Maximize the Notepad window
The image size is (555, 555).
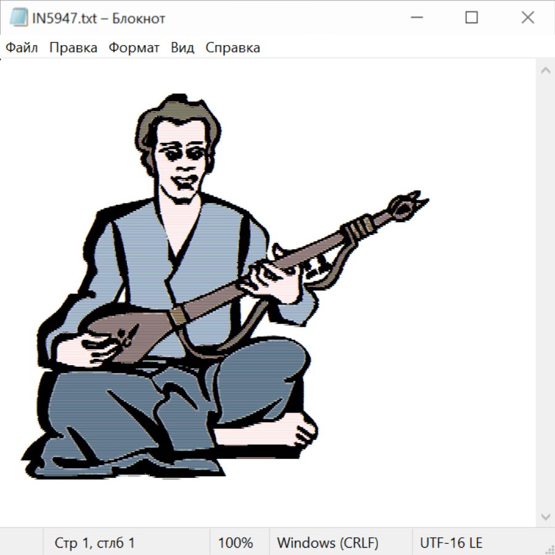[472, 18]
